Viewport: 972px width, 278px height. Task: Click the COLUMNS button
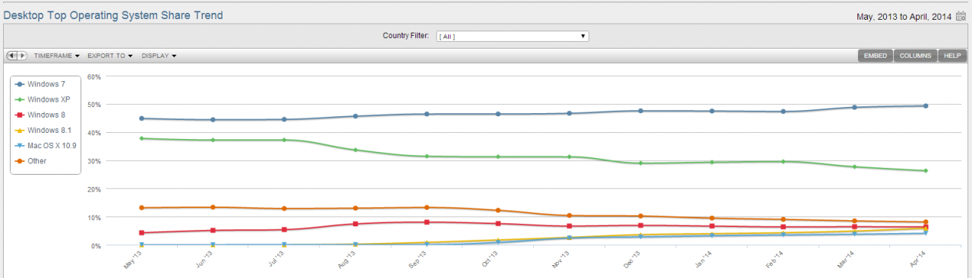click(x=915, y=55)
